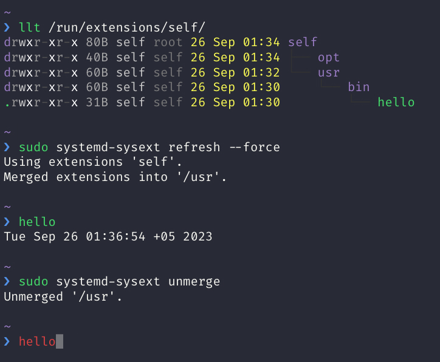The height and width of the screenshot is (362, 440).
Task: Click the prompt arrow before red hello
Action: [x=7, y=341]
